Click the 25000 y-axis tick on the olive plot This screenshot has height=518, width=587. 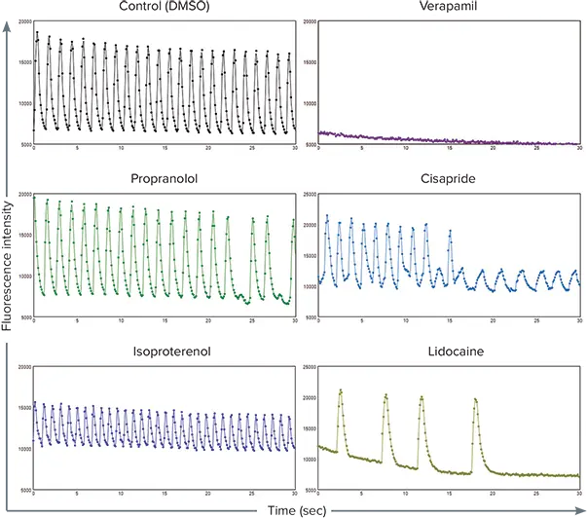point(308,367)
